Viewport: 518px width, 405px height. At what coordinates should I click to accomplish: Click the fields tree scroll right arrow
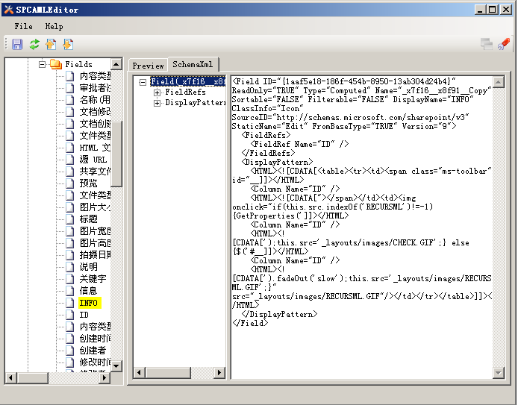[104, 377]
